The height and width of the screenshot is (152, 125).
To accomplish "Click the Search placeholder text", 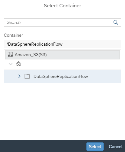I will (x=14, y=22).
